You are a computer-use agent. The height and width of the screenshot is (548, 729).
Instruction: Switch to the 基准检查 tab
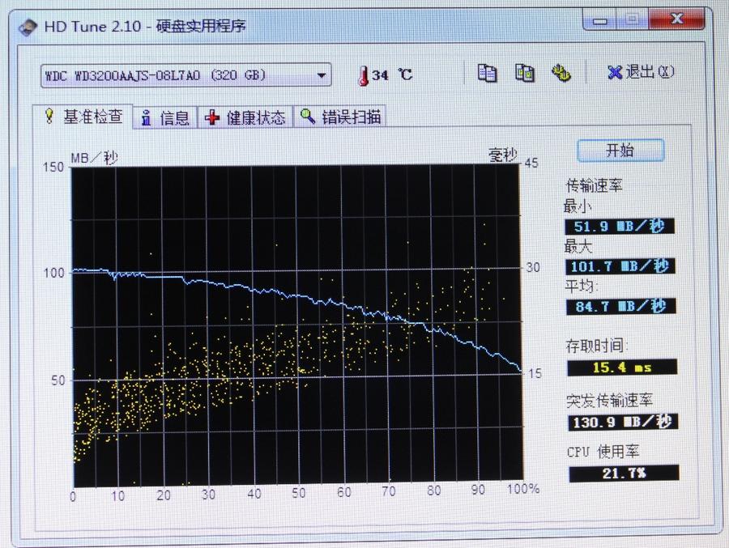click(83, 117)
